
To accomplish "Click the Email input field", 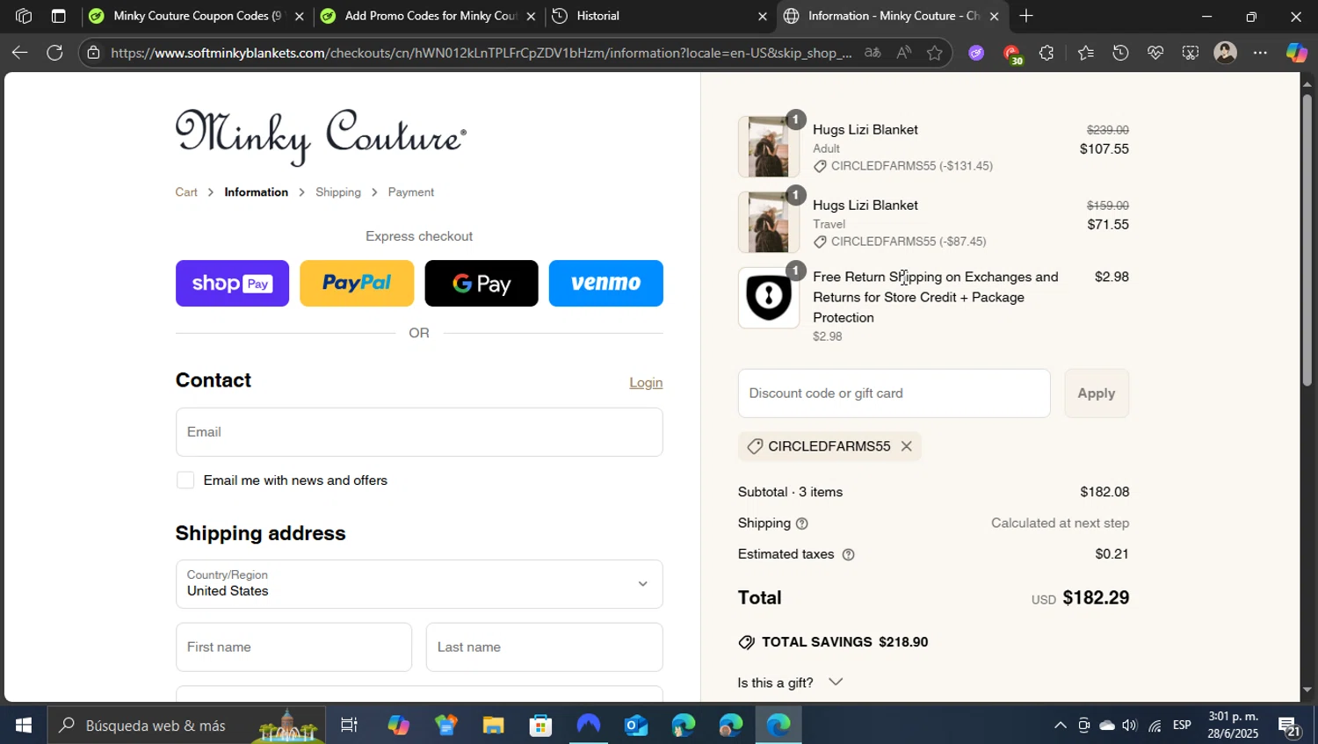I will pos(419,432).
